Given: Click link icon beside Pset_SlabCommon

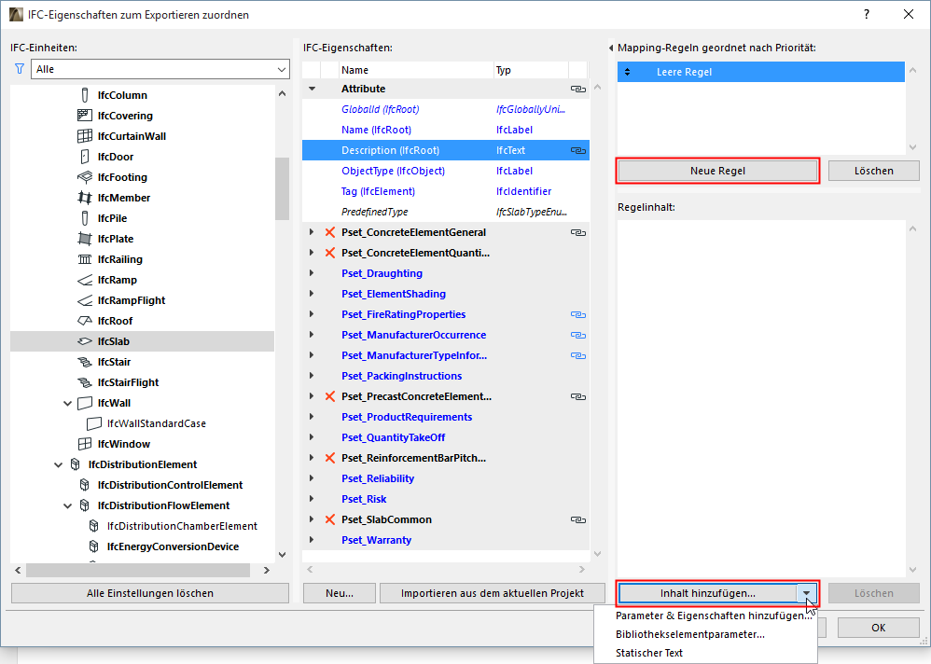Looking at the screenshot, I should [x=578, y=519].
